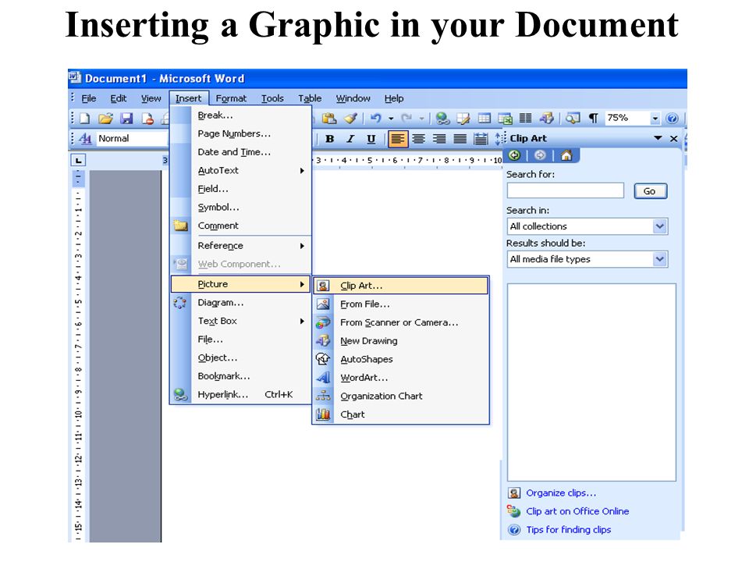Open the Undo history dropdown arrow
The image size is (749, 562).
point(391,118)
